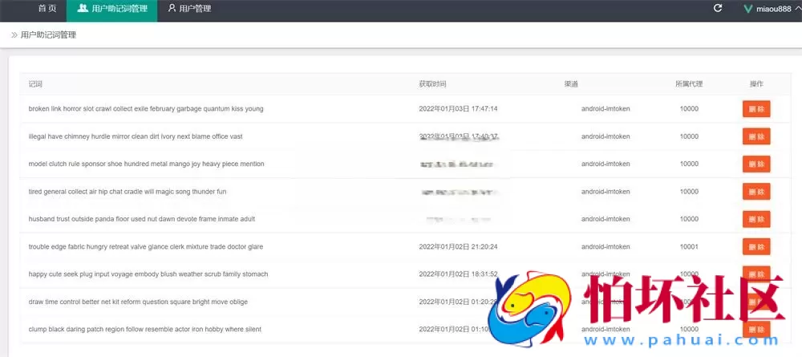The width and height of the screenshot is (802, 357).
Task: Click the 用户助记词管理 breadcrumb text
Action: (x=48, y=35)
